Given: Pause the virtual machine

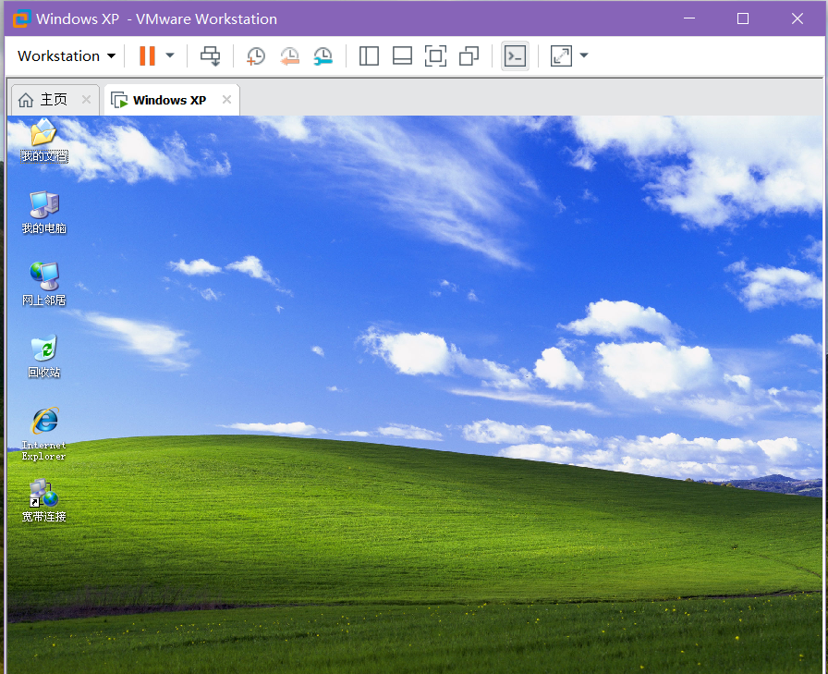Looking at the screenshot, I should click(x=147, y=55).
